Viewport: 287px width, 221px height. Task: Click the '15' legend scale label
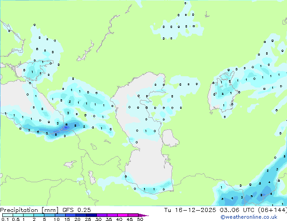pos(67,219)
